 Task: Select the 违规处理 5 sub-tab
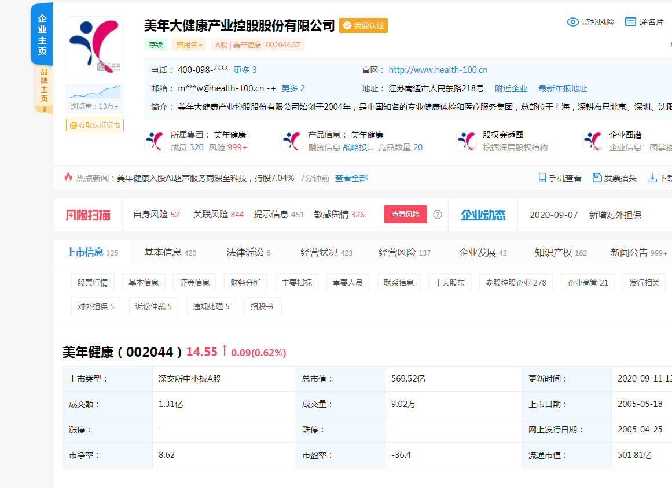click(x=211, y=306)
